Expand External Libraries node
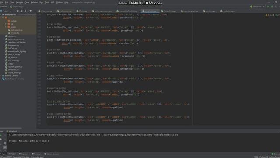 click(1, 76)
